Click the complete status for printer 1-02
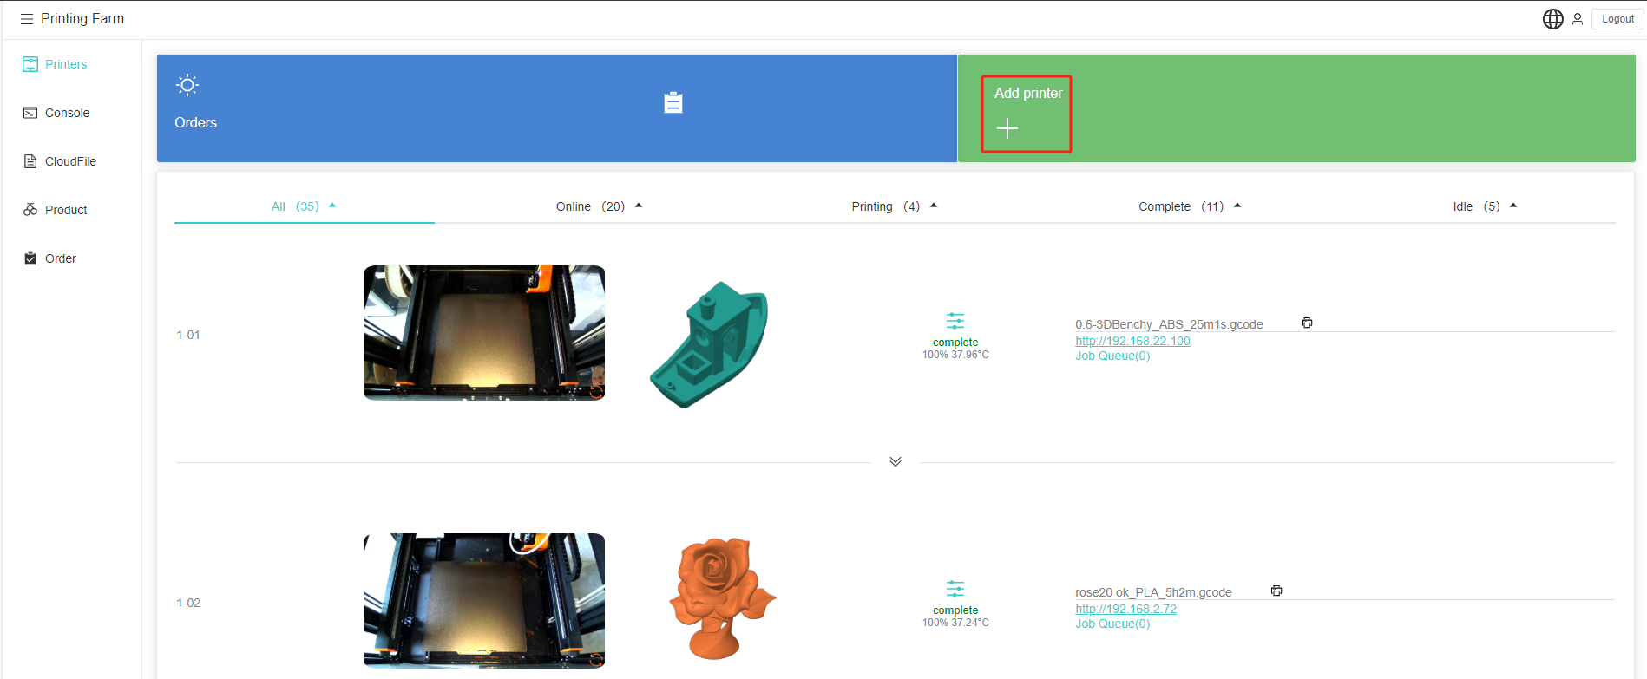The width and height of the screenshot is (1647, 679). 955,610
